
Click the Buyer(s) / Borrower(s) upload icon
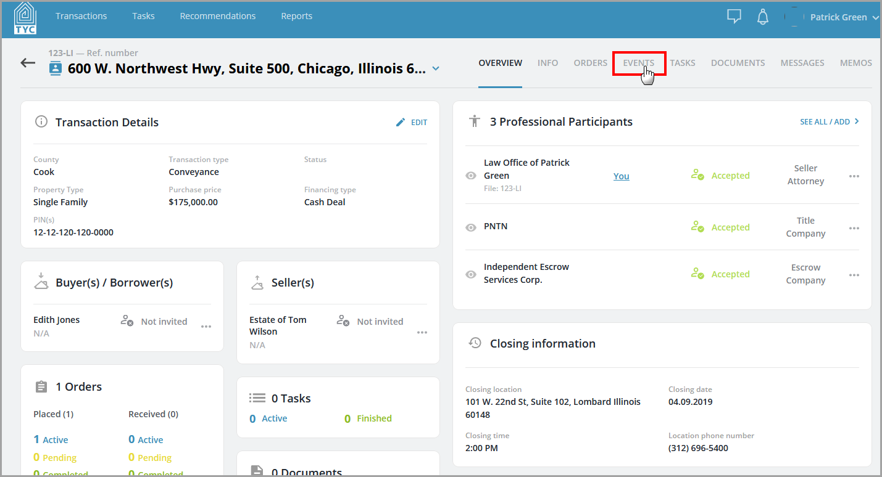click(x=41, y=282)
